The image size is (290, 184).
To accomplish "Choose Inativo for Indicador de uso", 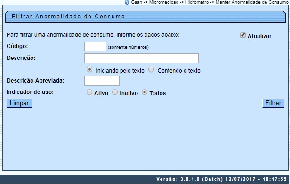I will coord(115,92).
